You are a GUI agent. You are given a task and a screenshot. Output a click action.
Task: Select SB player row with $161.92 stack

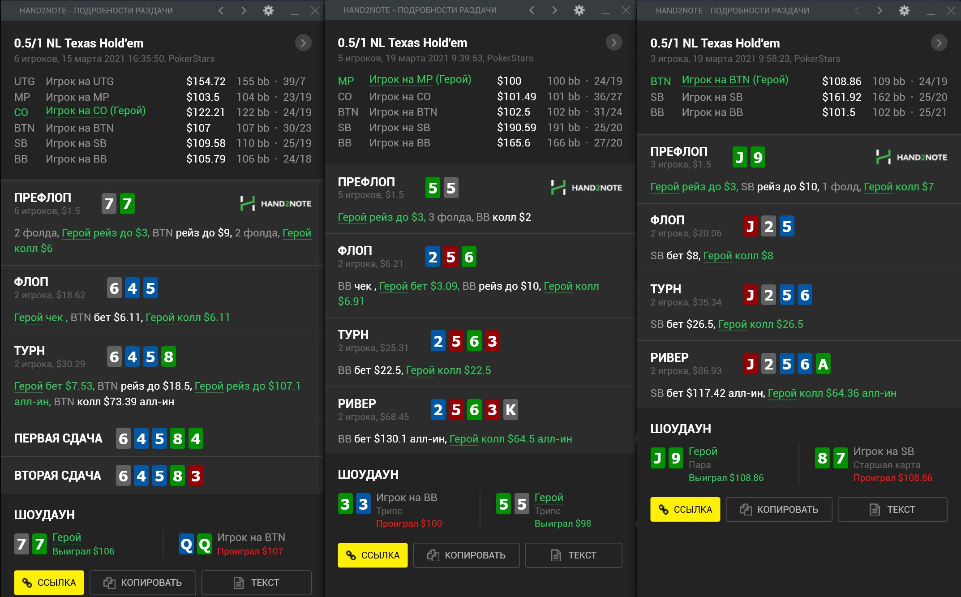click(x=799, y=97)
